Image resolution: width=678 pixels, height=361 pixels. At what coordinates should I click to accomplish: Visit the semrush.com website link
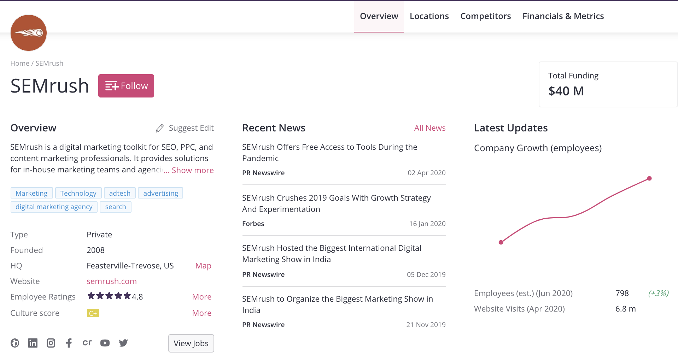pyautogui.click(x=112, y=281)
